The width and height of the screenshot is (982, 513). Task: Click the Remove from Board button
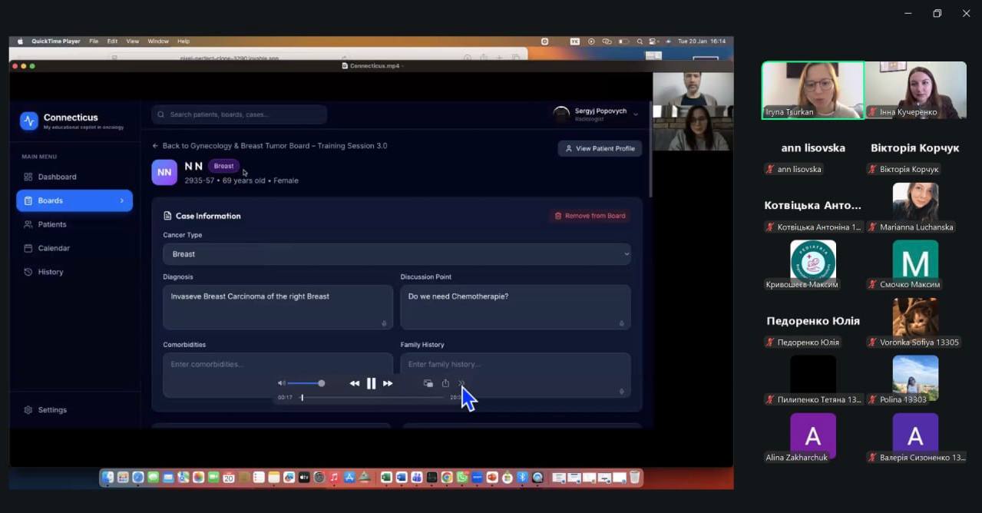coord(590,216)
